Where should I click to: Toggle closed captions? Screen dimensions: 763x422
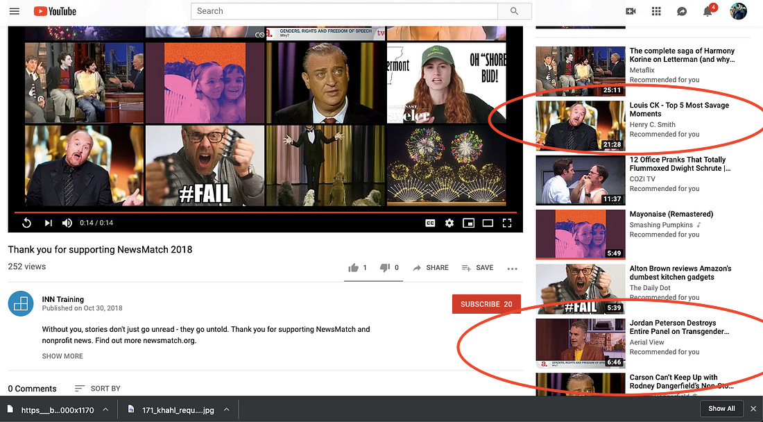[430, 223]
